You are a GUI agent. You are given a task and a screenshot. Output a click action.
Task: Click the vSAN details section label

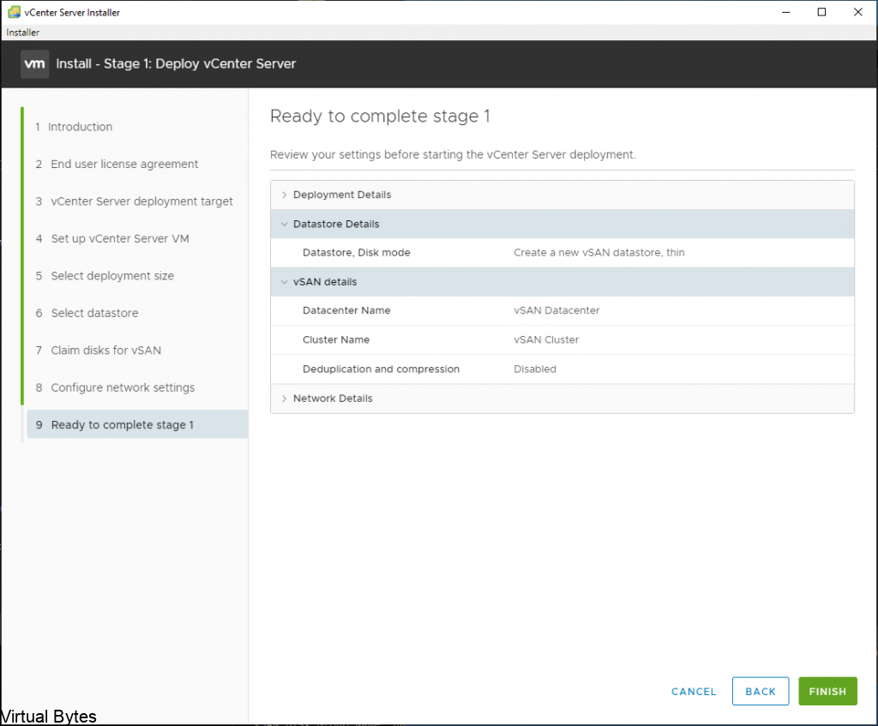(325, 282)
